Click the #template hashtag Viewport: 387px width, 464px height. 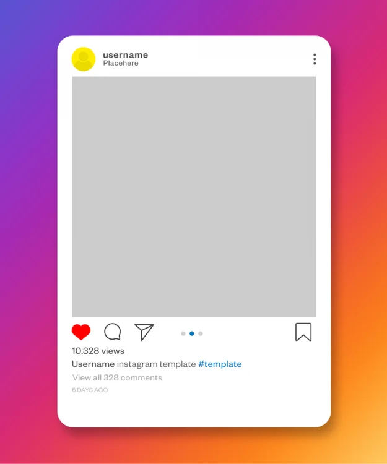click(x=220, y=364)
